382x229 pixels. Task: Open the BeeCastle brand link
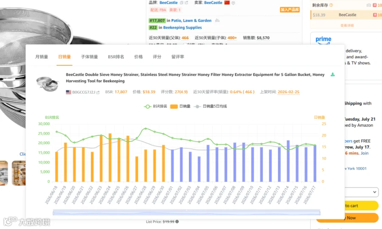point(169,3)
